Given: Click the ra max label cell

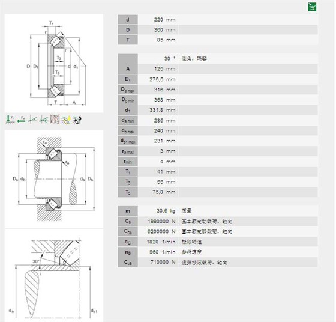Looking at the screenshot, I should tap(128, 151).
